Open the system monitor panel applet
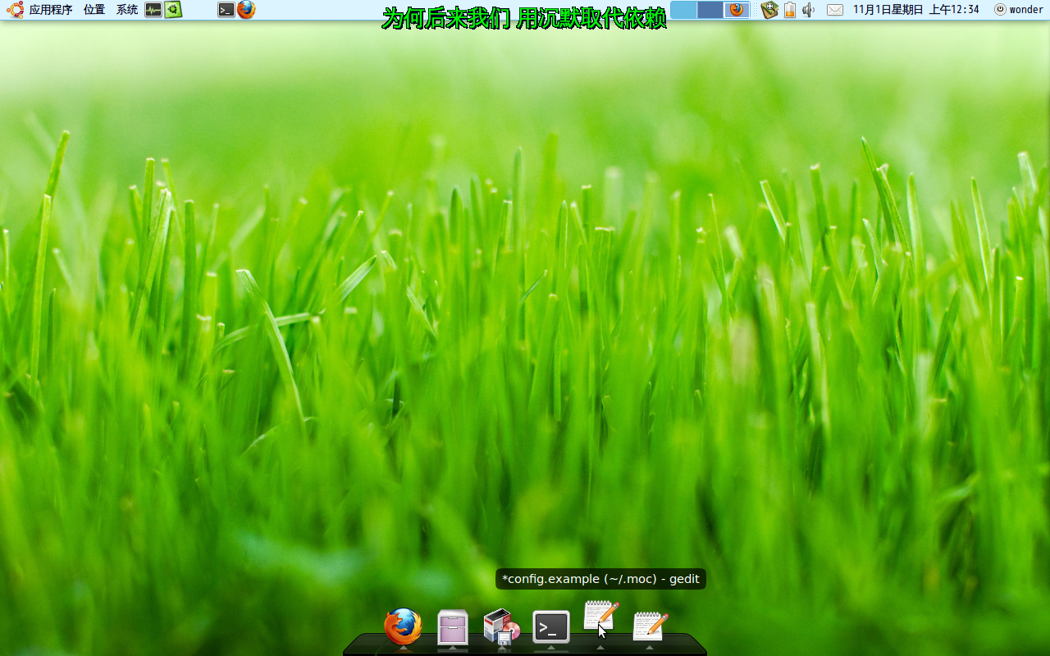Viewport: 1050px width, 656px height. coord(153,10)
